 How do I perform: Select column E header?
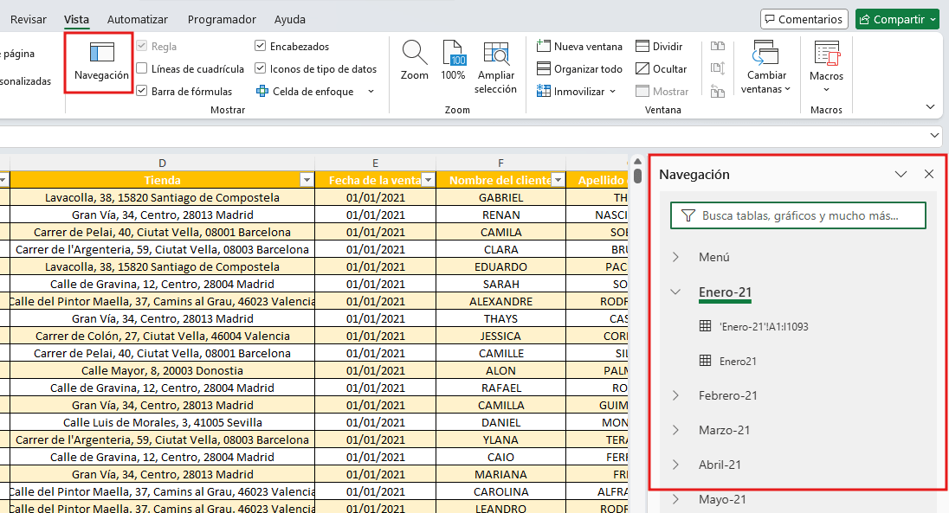[x=375, y=163]
